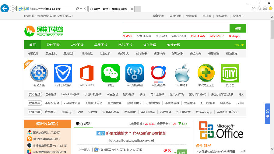Open the 应用软件 category link
This screenshot has width=274, height=154.
point(69,54)
